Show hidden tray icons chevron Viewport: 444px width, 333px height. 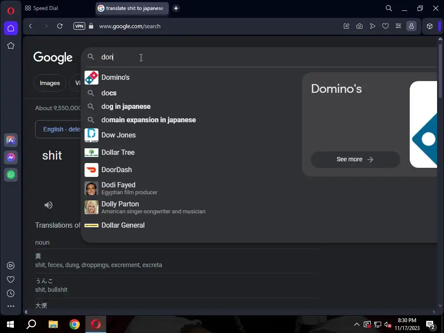coord(357,324)
